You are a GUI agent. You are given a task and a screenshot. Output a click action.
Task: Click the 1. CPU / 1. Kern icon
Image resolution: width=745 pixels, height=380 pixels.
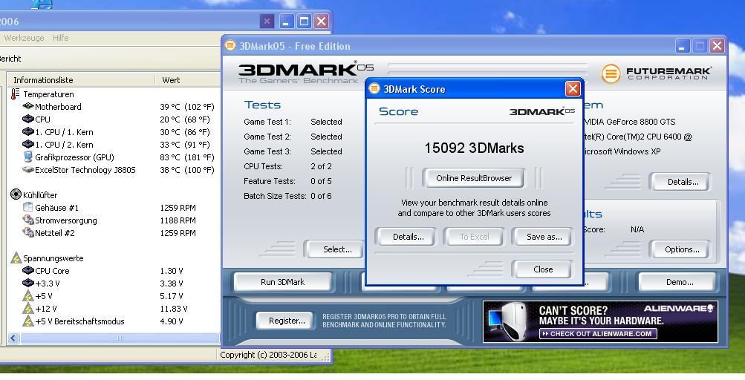click(28, 131)
